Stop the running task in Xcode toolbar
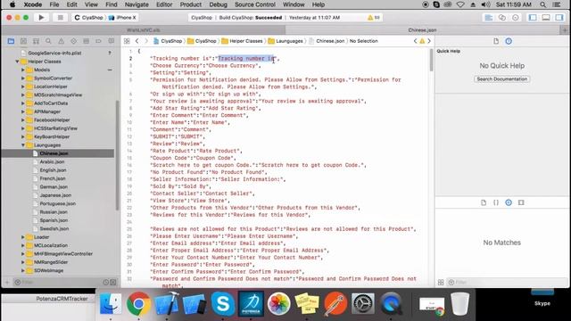This screenshot has height=321, width=571. [61, 18]
